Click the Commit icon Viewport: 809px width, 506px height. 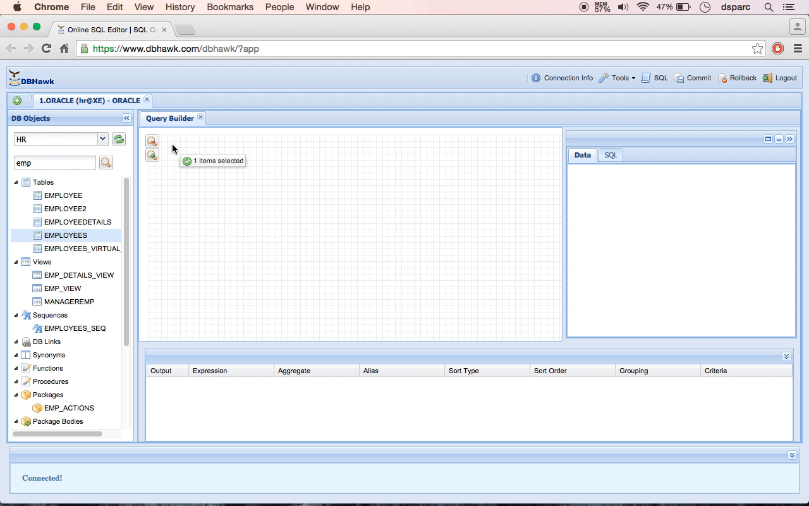tap(693, 78)
